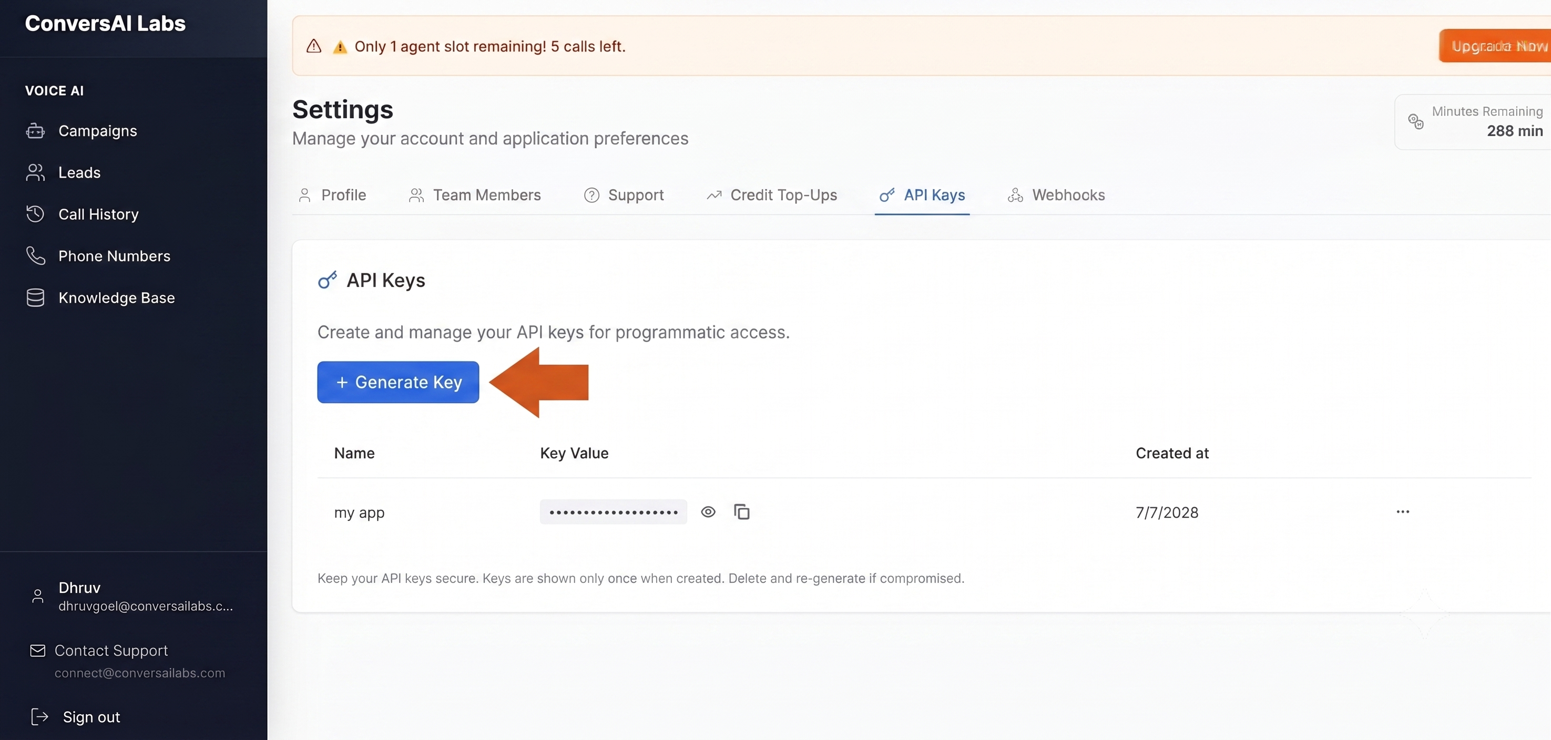
Task: Click the Contact Support envelope icon
Action: point(37,651)
